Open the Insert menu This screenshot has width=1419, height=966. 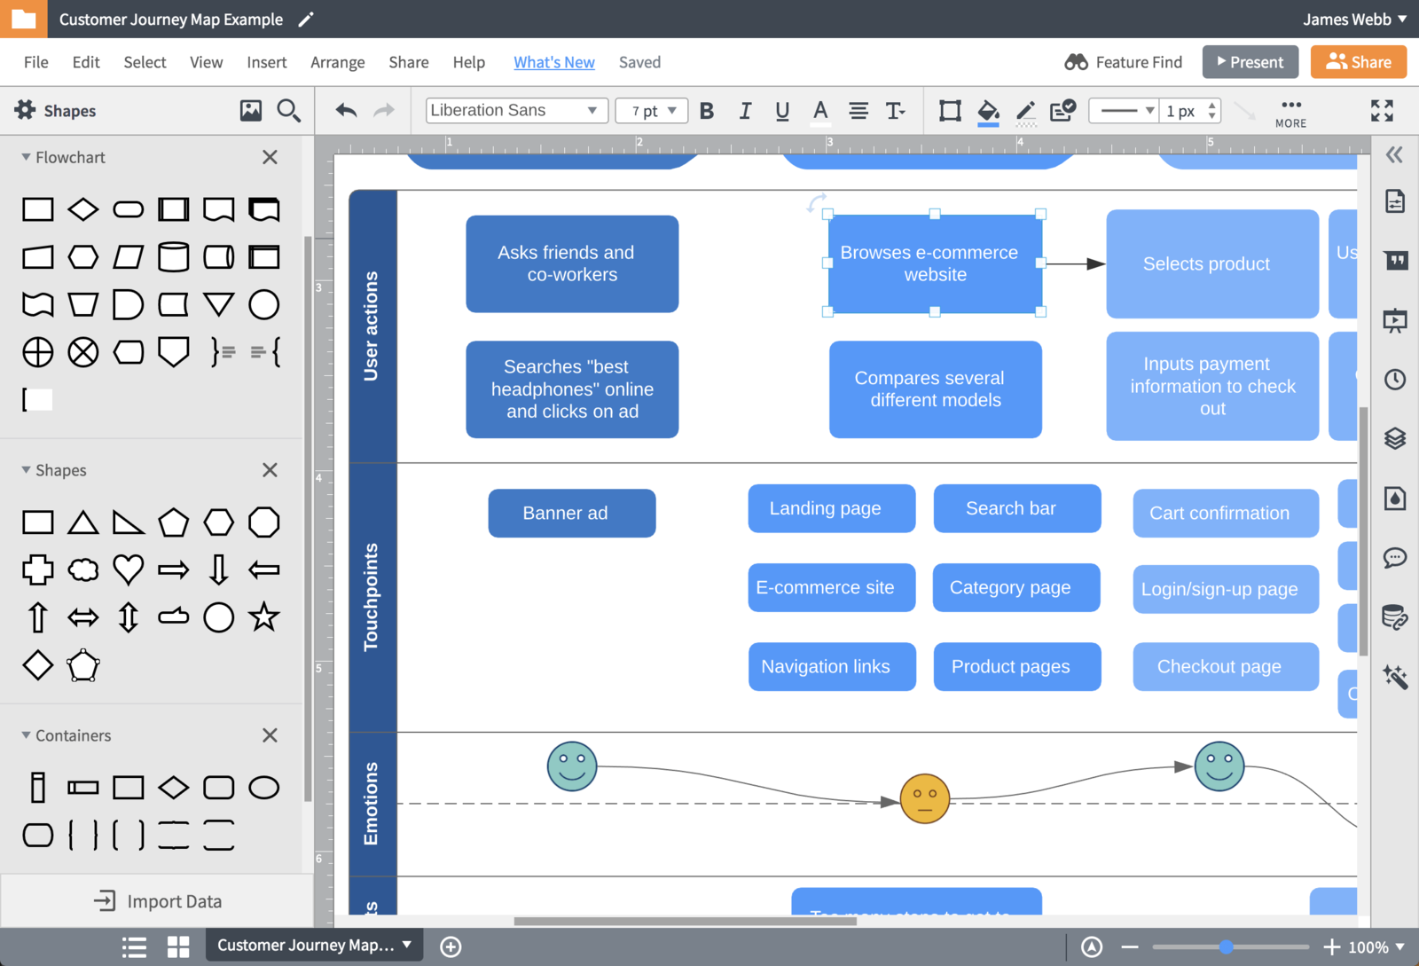tap(266, 62)
